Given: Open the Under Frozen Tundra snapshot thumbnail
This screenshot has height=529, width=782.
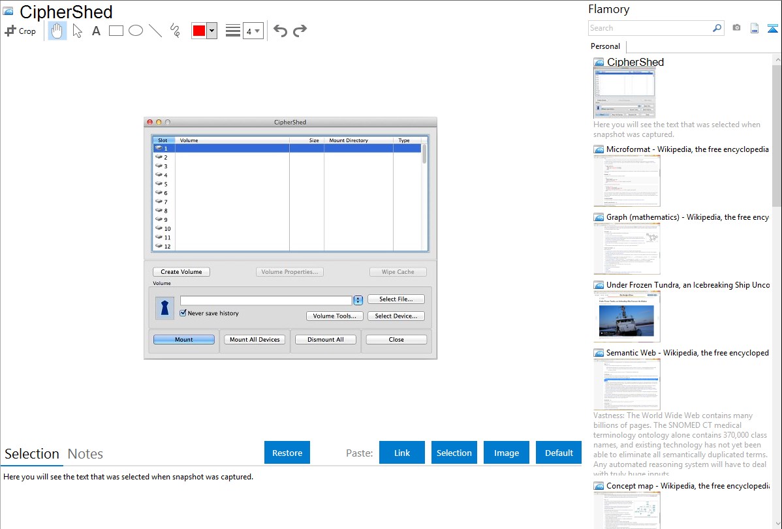Looking at the screenshot, I should 627,316.
